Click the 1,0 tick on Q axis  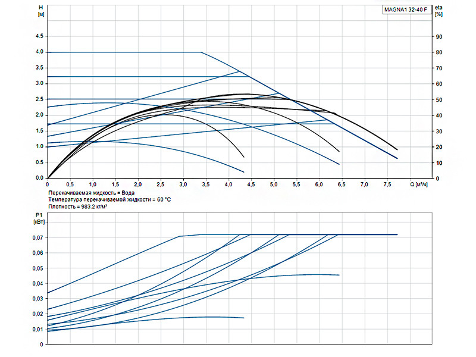click(x=93, y=184)
